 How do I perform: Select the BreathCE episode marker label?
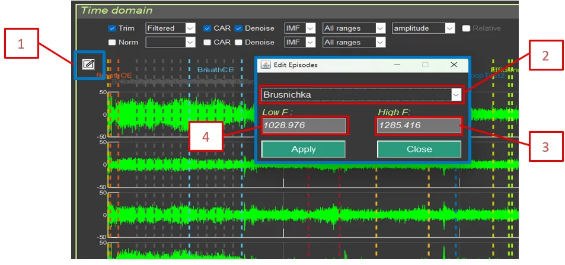pyautogui.click(x=215, y=70)
